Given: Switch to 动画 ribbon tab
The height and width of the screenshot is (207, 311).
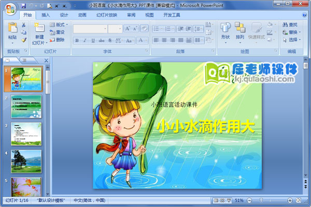Looking at the screenshot, I should [x=82, y=15].
